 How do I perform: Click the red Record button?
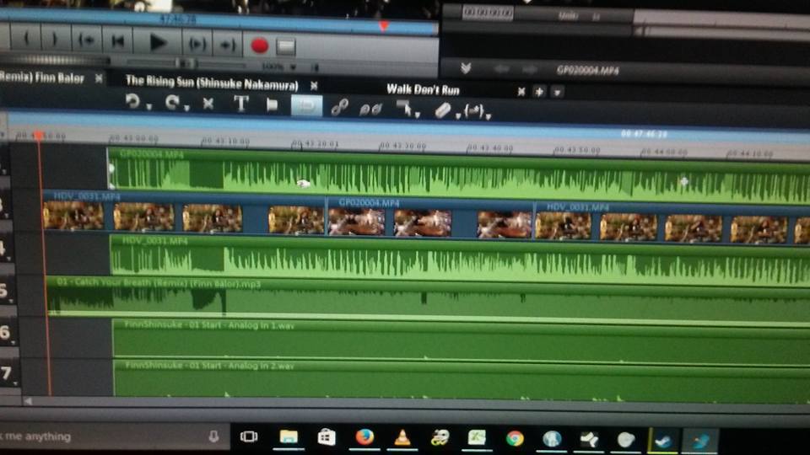[x=259, y=45]
